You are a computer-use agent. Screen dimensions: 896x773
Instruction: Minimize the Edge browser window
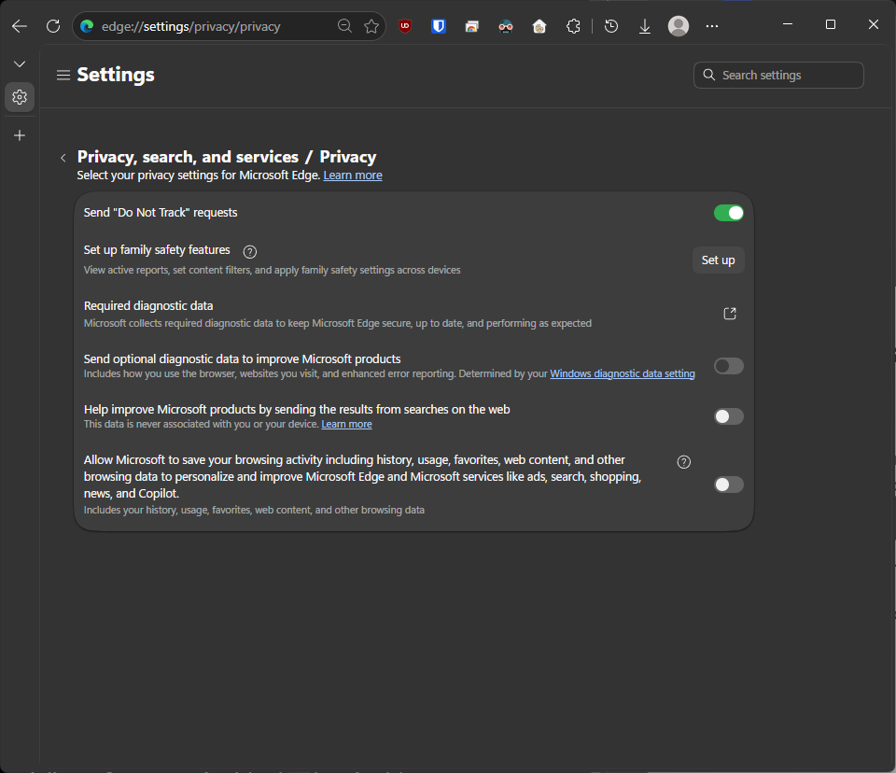click(788, 24)
